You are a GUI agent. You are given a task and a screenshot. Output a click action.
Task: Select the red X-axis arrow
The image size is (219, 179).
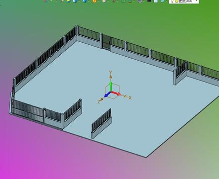coord(116,93)
